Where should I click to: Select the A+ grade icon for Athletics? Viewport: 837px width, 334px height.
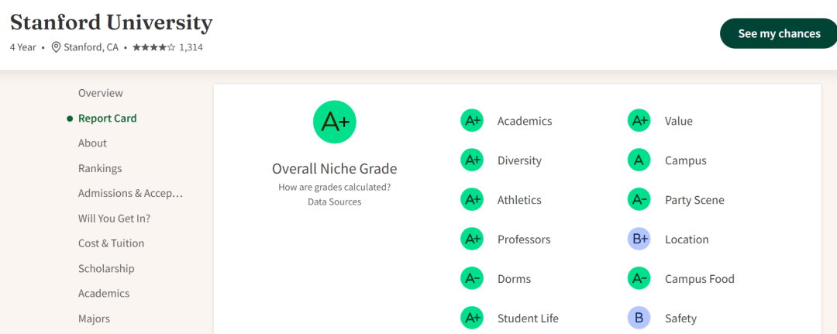point(472,200)
